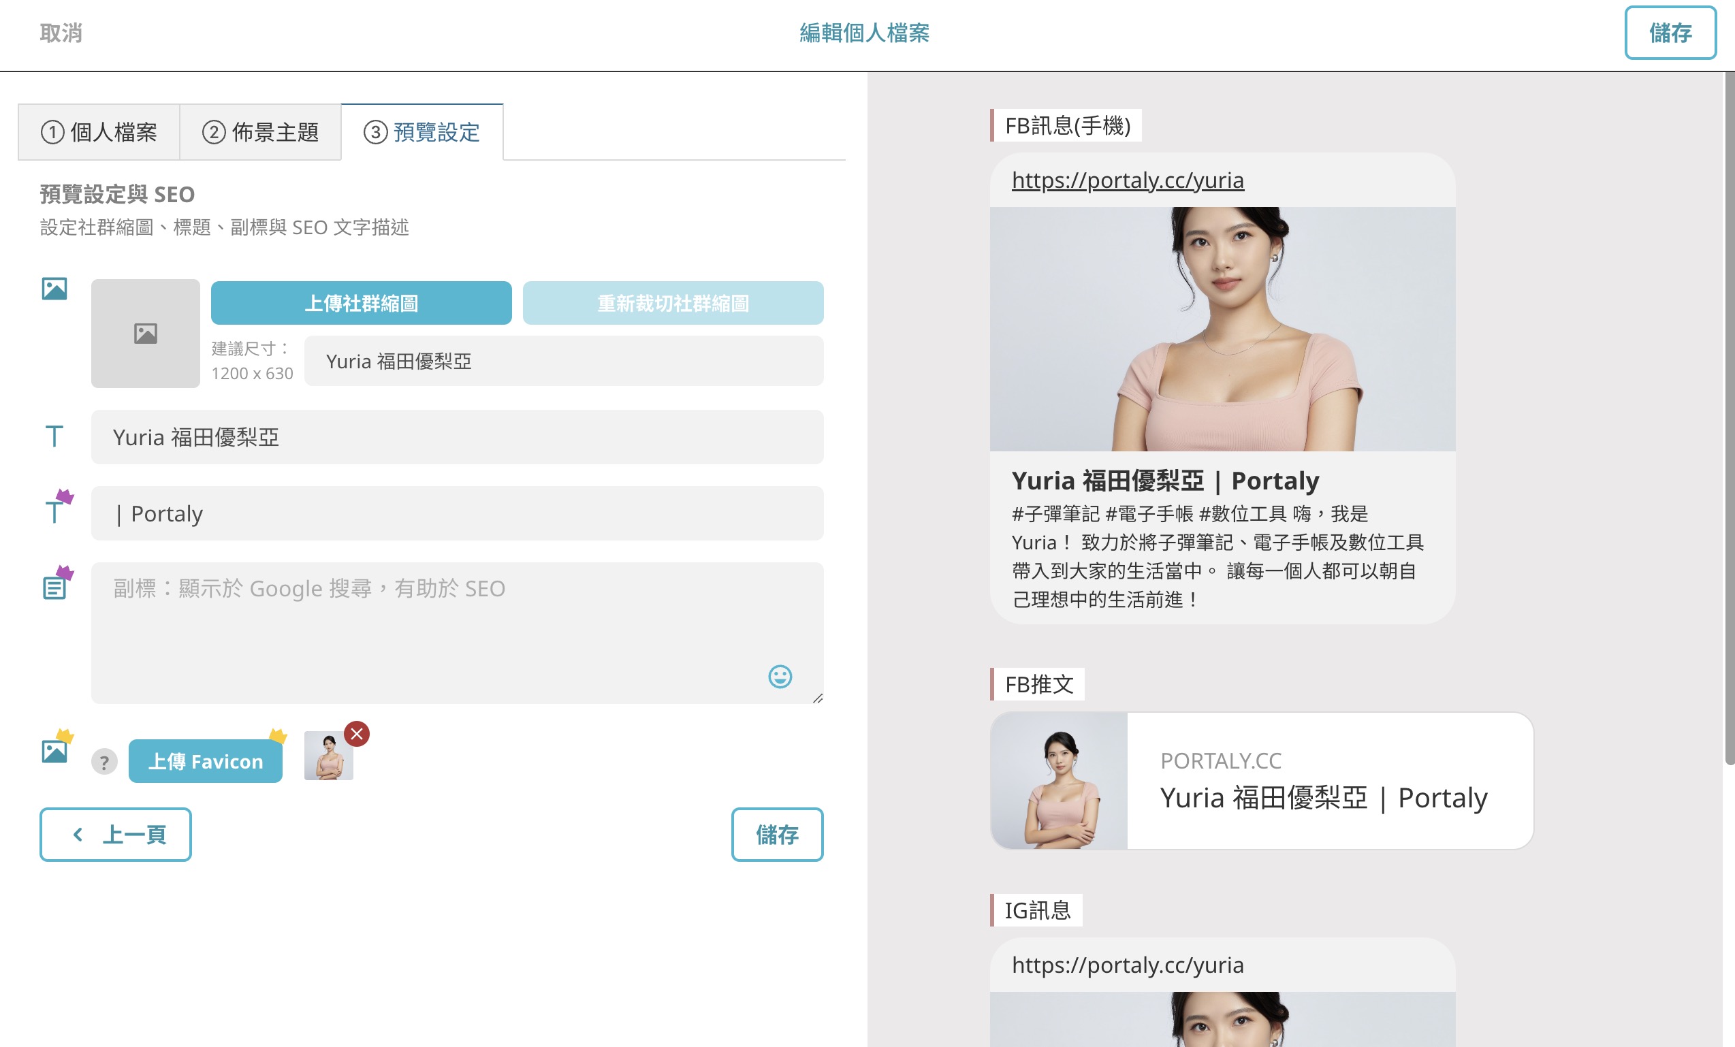Click the 設定社群縮圖、標題 description text

pos(225,227)
